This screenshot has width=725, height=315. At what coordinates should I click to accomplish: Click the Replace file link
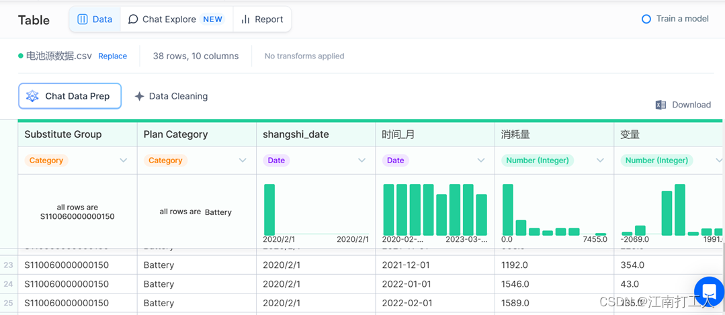coord(112,56)
